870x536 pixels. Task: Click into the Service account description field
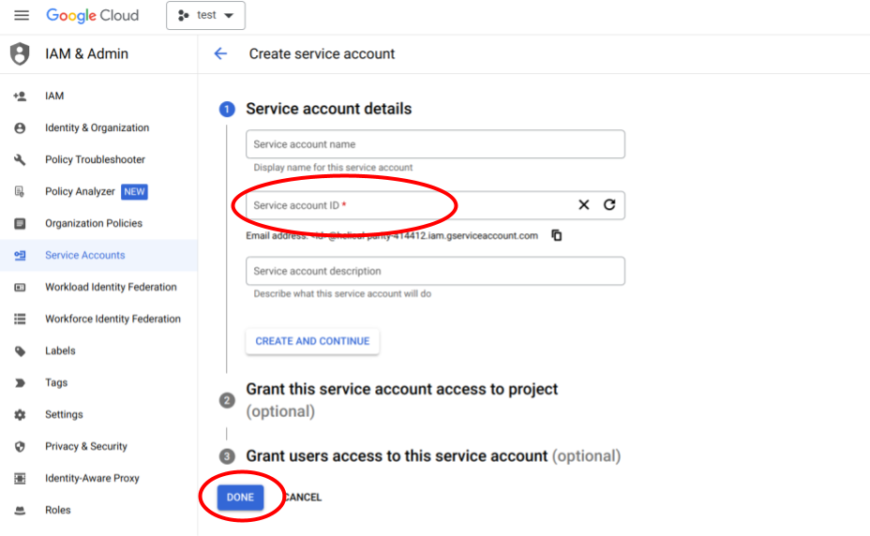click(x=435, y=272)
